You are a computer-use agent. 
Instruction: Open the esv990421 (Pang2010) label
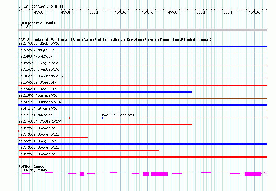tap(37, 141)
